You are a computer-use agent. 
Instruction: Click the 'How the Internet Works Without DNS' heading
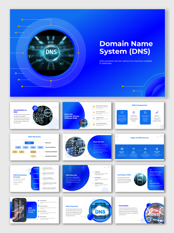[72, 116]
